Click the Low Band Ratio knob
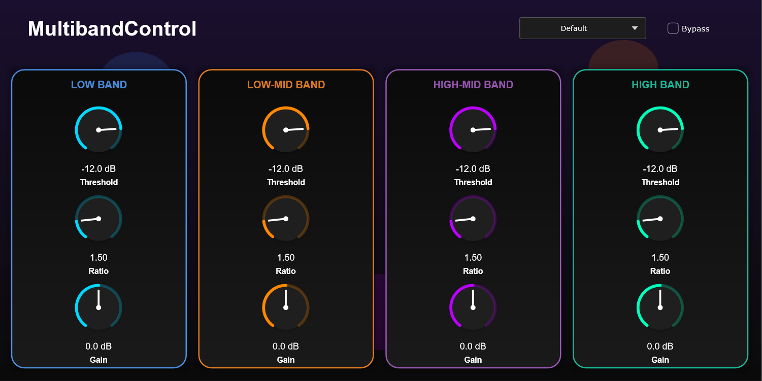 point(98,219)
